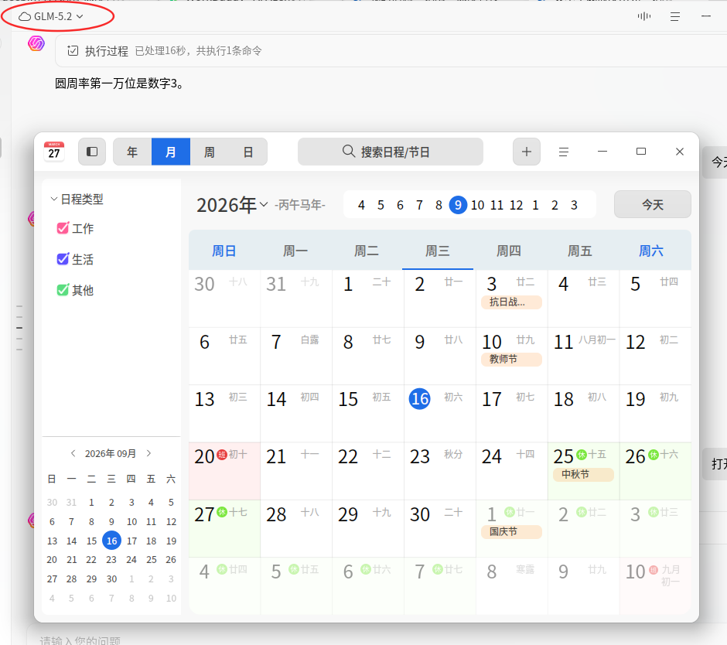Select date 9 in the mini calendar

[x=111, y=522]
